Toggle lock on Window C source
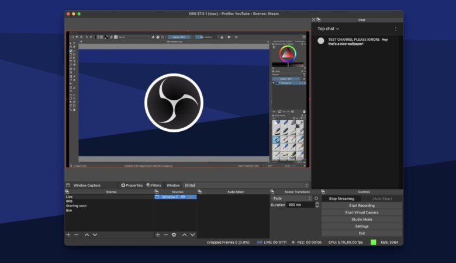Screen dimensions: 456x263 [191, 197]
